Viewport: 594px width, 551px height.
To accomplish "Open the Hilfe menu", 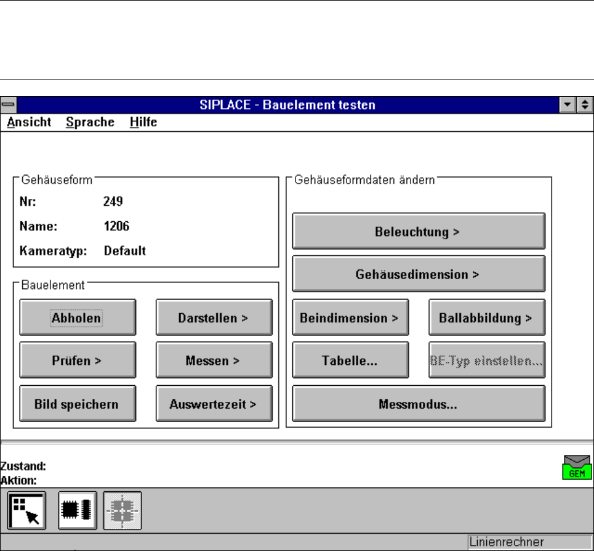I will (143, 122).
